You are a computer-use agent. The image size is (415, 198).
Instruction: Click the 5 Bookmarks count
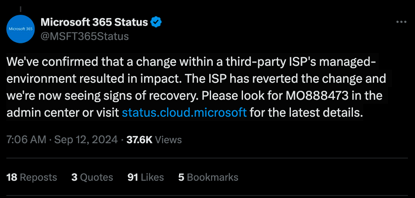(x=208, y=177)
